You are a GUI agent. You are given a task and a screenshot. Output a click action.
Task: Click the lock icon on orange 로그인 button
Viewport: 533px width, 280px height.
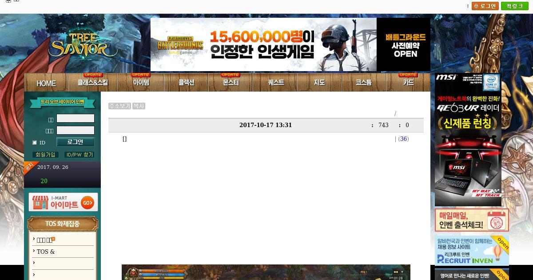tap(476, 6)
